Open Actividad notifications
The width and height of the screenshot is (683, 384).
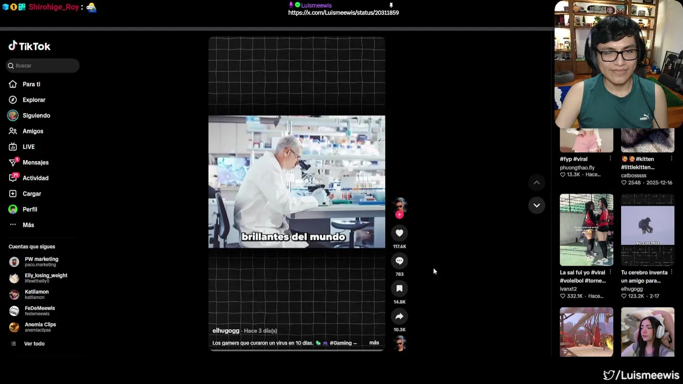[36, 178]
